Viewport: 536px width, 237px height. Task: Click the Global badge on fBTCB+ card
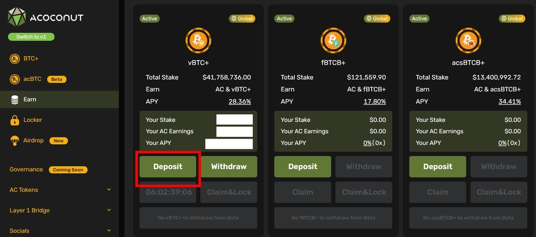[x=377, y=19]
